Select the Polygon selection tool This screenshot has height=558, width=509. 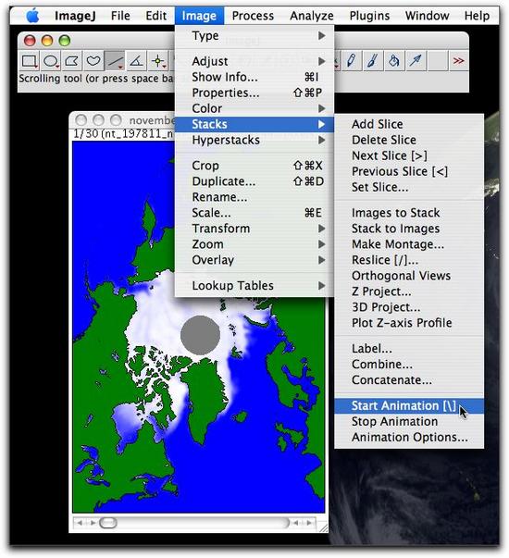coord(72,61)
